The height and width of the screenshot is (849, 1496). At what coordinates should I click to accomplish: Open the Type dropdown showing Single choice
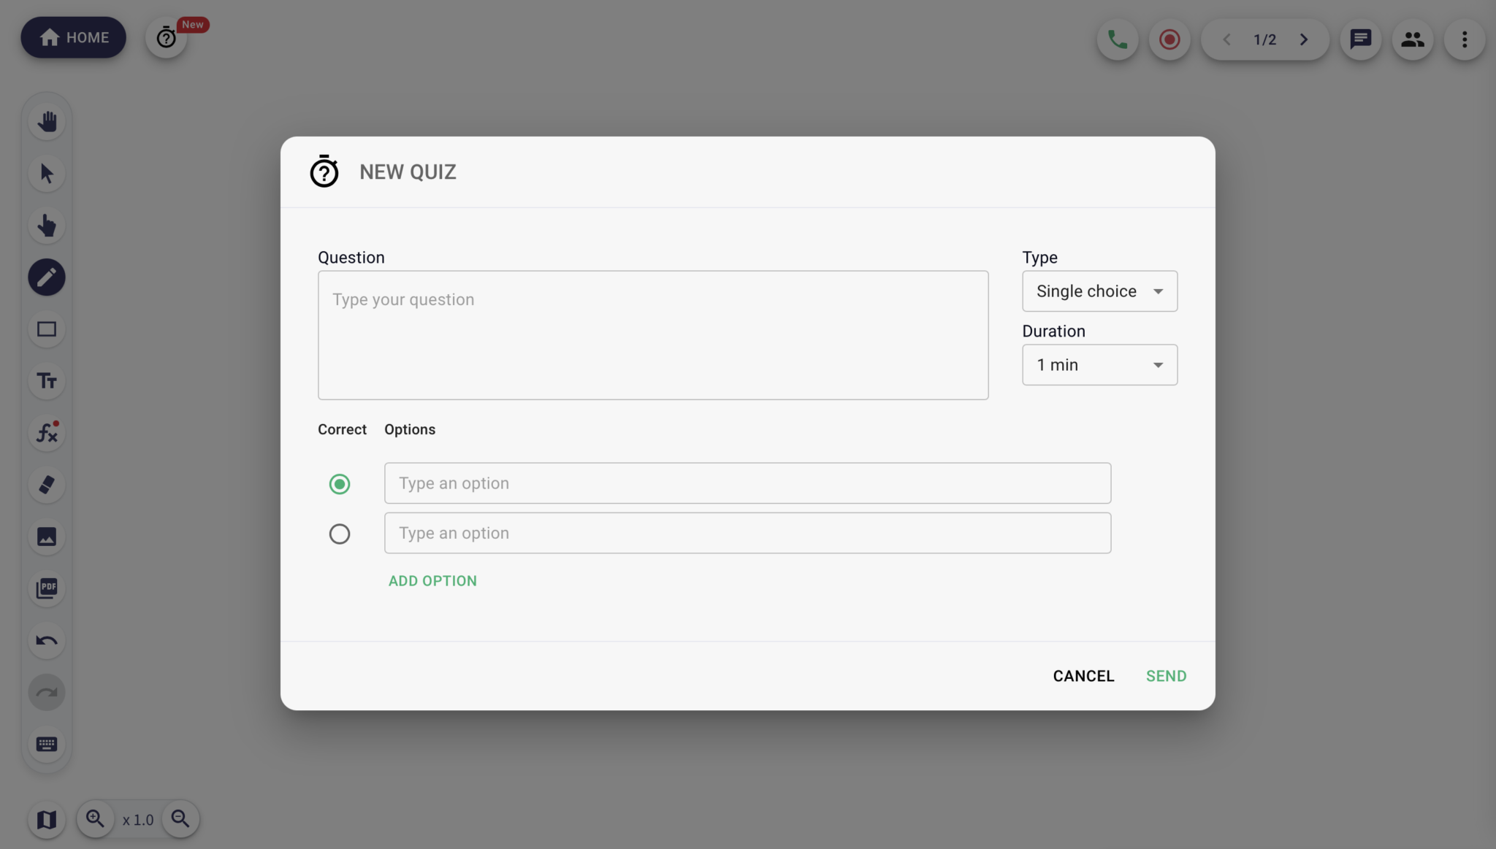click(x=1099, y=291)
